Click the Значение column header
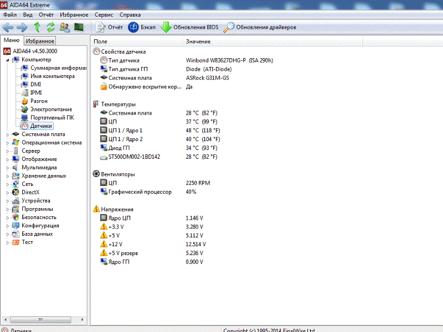 [273, 41]
